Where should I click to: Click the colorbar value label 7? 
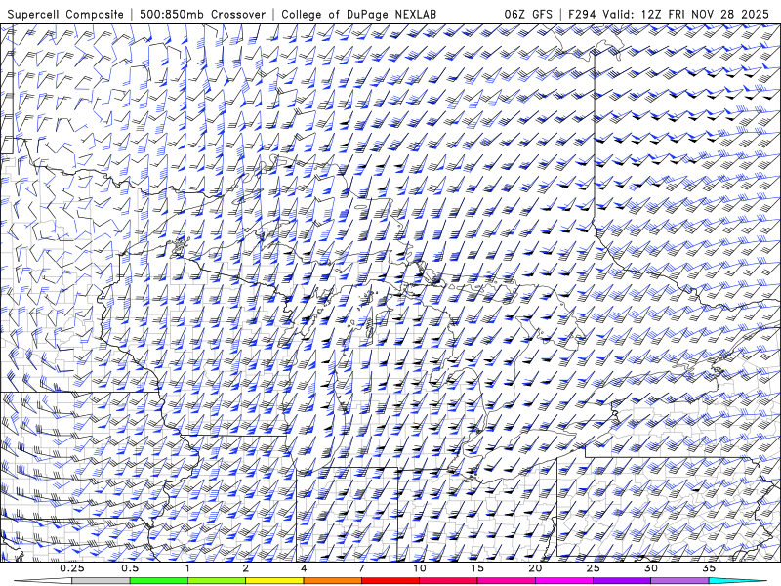click(361, 568)
